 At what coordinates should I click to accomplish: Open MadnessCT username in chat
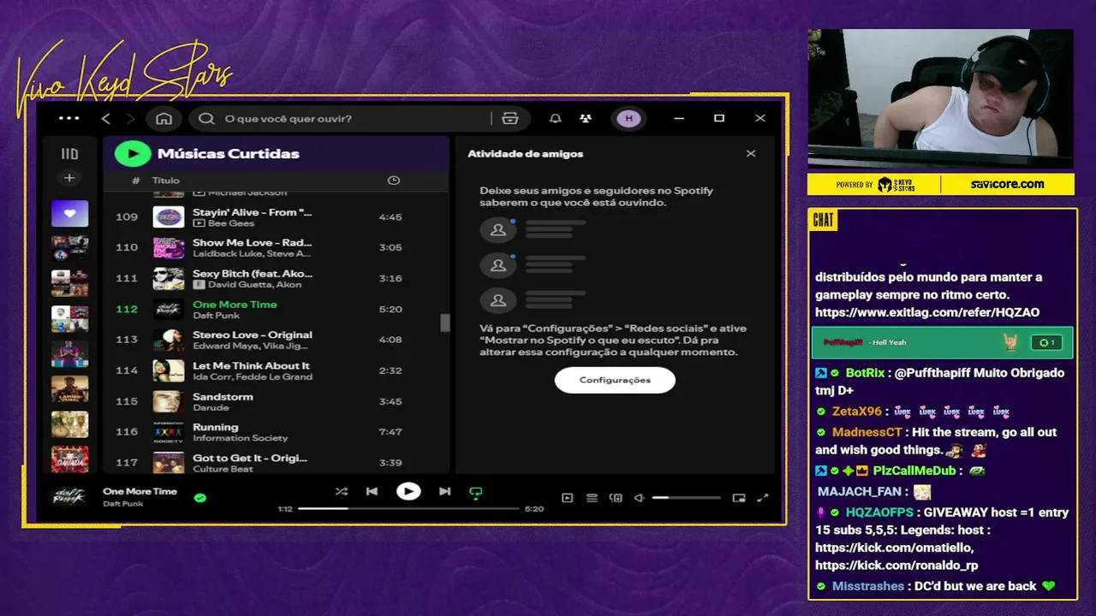tap(867, 432)
